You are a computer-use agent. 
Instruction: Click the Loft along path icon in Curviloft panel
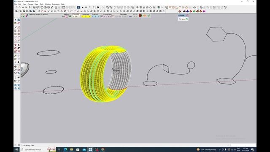point(184,19)
